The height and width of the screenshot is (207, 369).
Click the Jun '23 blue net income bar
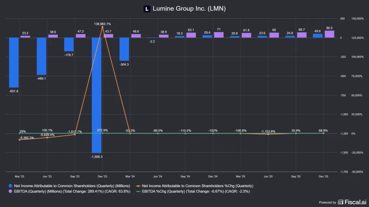pos(41,56)
